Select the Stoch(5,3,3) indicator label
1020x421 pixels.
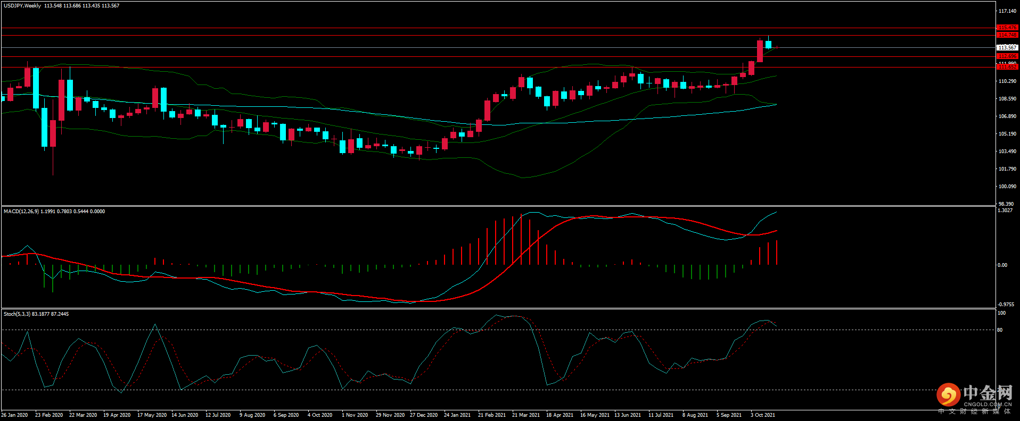(17, 314)
